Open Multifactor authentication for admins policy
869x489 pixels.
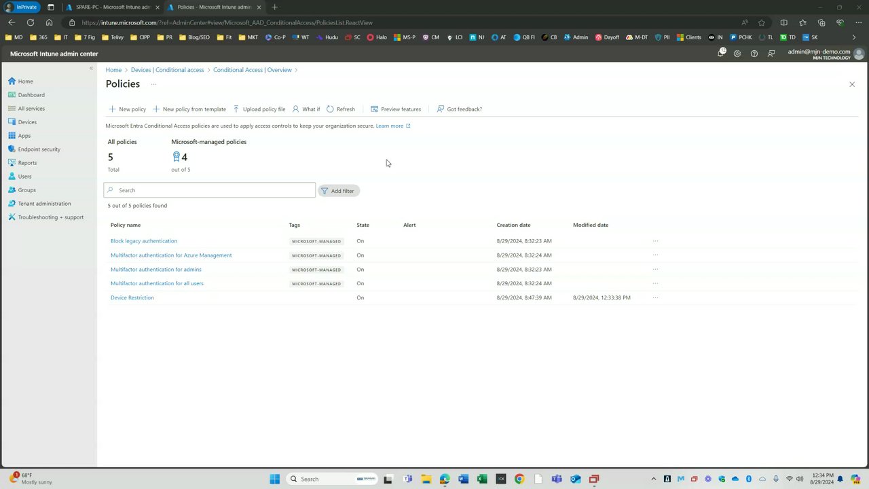(x=156, y=270)
